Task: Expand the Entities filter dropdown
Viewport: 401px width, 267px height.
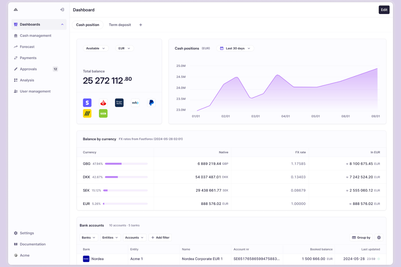Action: (x=110, y=238)
